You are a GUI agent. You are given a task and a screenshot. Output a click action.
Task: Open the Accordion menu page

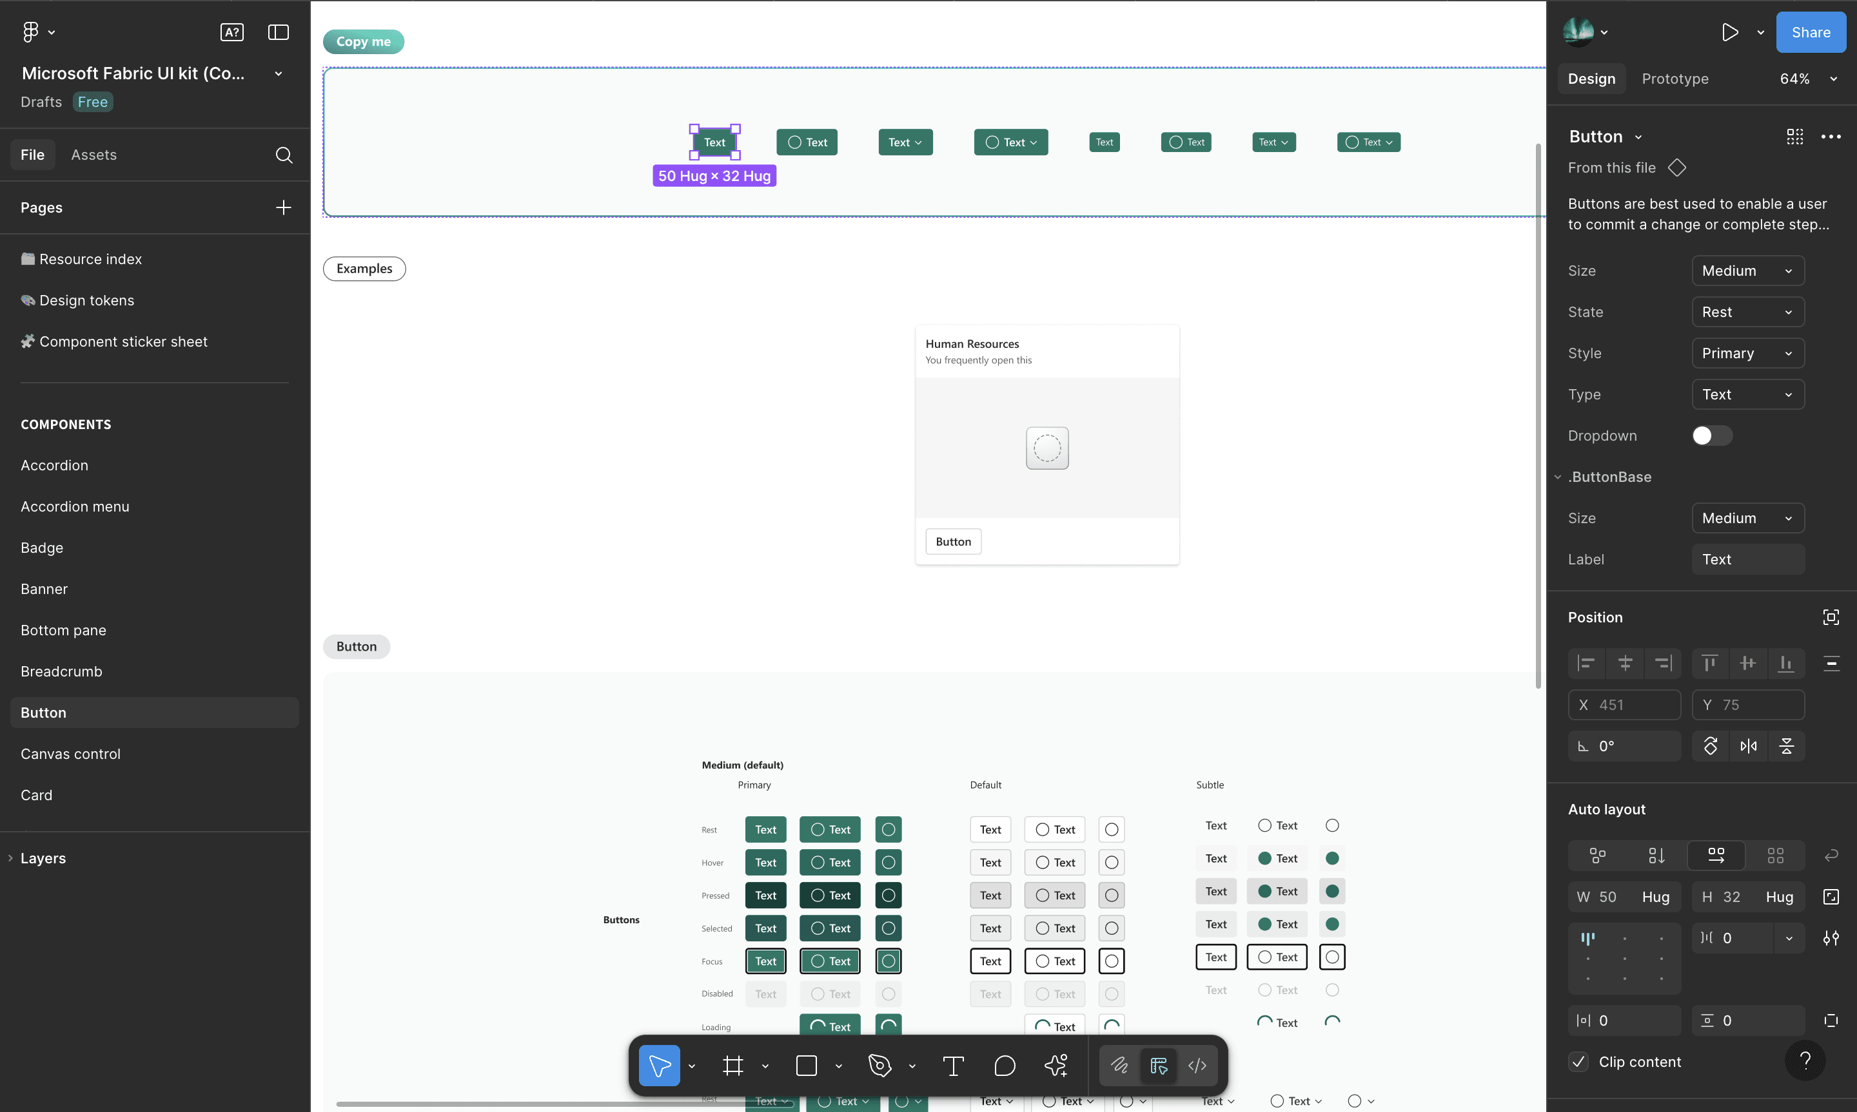(75, 506)
